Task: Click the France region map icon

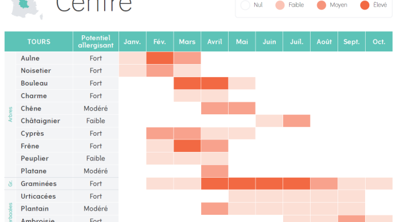Action: (26, 9)
